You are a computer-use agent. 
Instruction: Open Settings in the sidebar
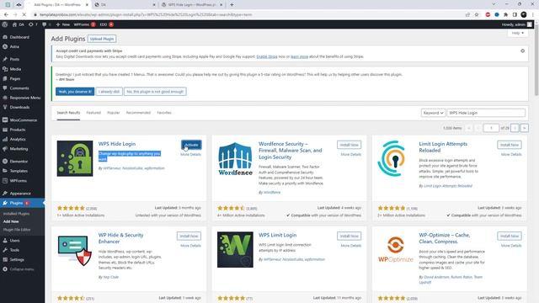(17, 260)
